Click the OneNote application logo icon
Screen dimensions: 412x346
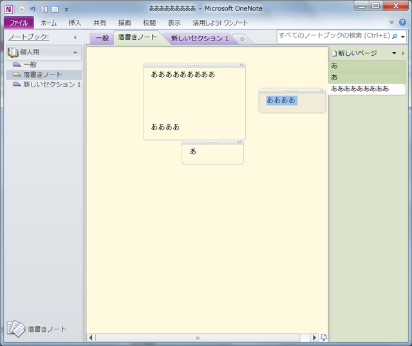point(8,10)
